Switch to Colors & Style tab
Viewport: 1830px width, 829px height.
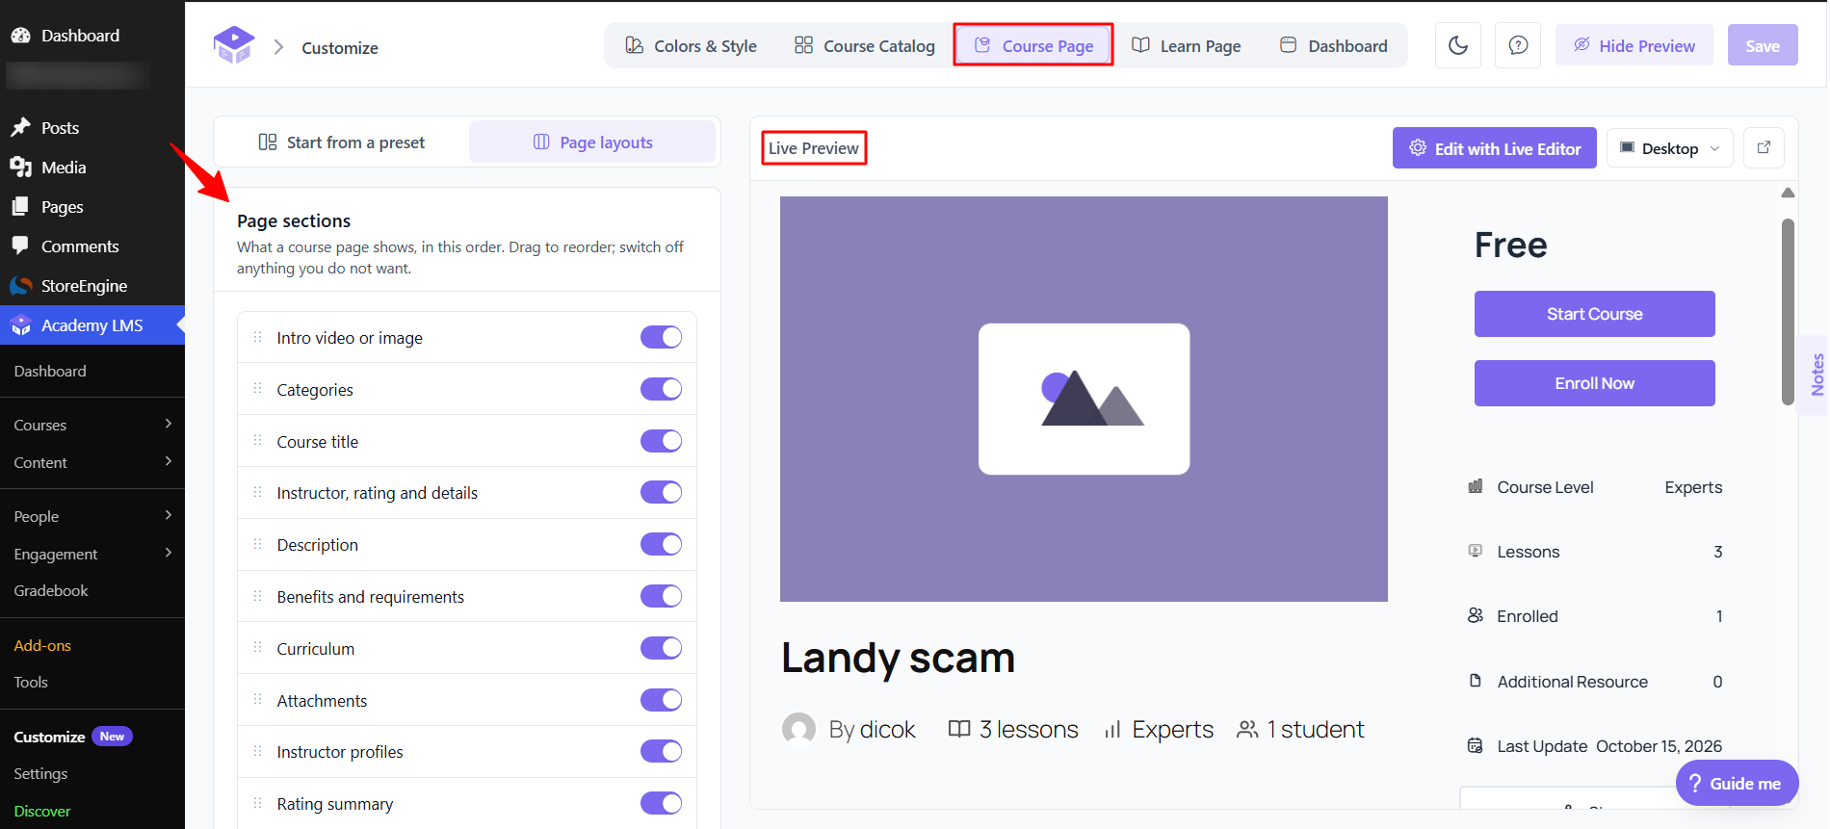691,46
